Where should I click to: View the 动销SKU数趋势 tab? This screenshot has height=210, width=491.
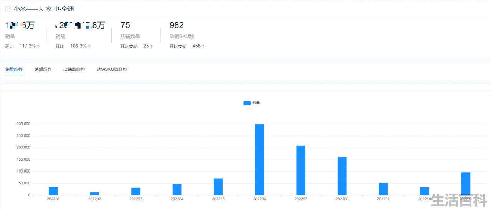pyautogui.click(x=112, y=70)
